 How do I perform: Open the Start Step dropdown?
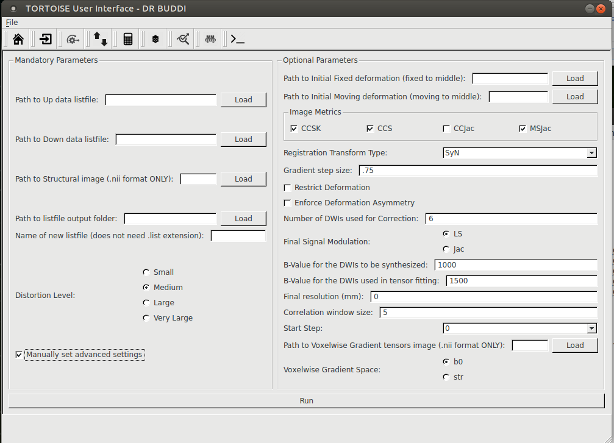click(519, 328)
